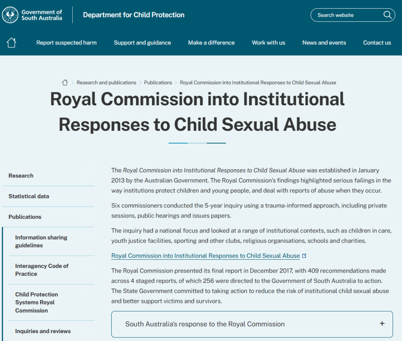The width and height of the screenshot is (402, 341).
Task: Navigate to Contact us
Action: [x=377, y=42]
